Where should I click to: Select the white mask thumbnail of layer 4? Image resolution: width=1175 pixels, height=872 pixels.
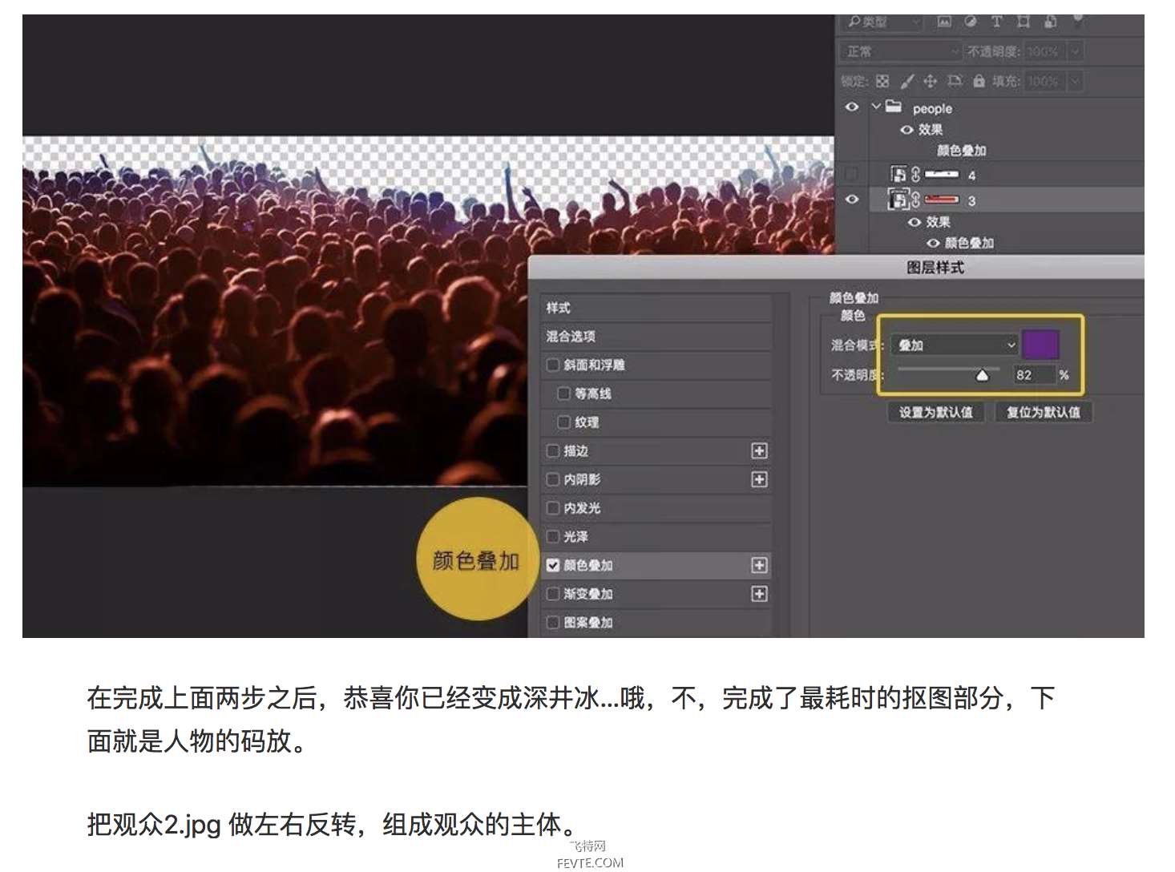[x=942, y=174]
